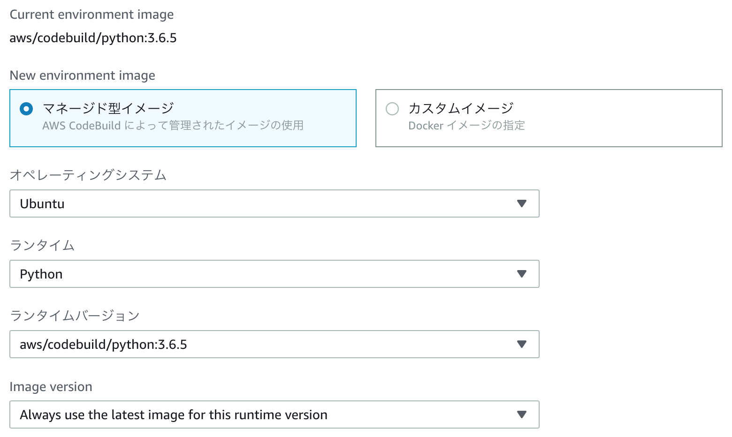Image resolution: width=732 pixels, height=437 pixels.
Task: Click the 'Docker イメージの指定' description text
Action: [466, 126]
